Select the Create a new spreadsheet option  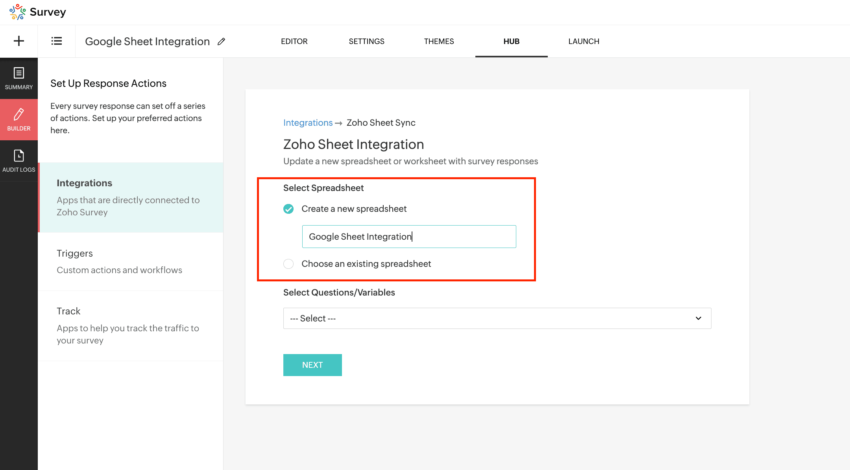288,209
